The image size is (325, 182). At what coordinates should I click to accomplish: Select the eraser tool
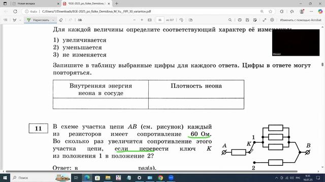(x=61, y=20)
